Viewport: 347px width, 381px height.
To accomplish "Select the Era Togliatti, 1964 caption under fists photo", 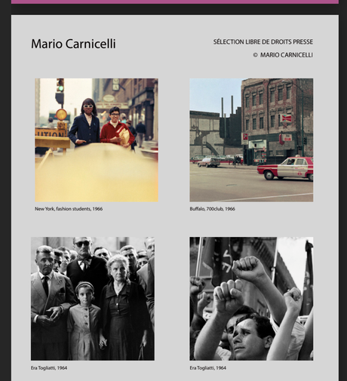I will click(x=208, y=368).
